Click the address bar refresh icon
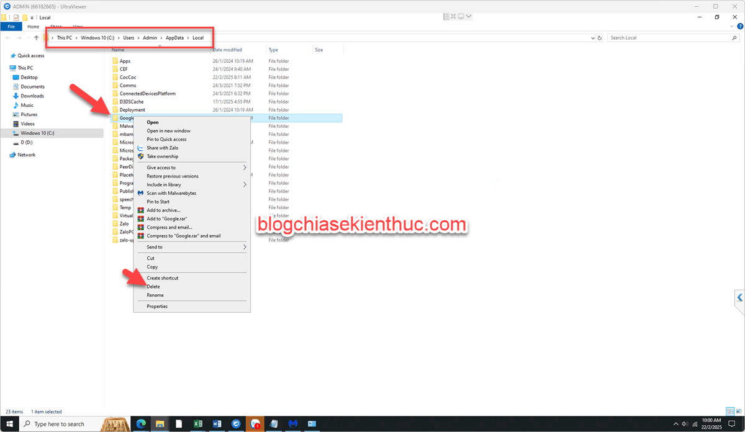 [x=600, y=38]
